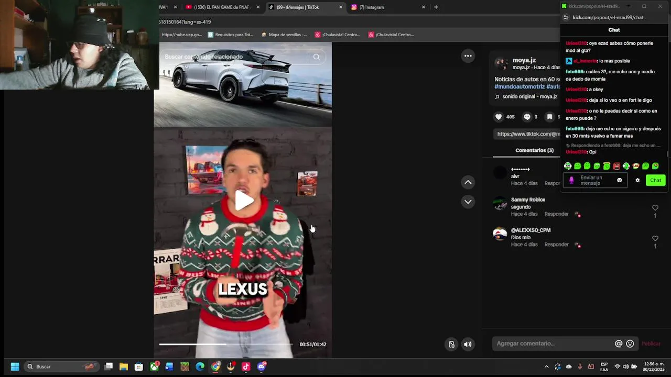Open Kick chat settings gear
Image resolution: width=671 pixels, height=377 pixels.
coord(637,180)
